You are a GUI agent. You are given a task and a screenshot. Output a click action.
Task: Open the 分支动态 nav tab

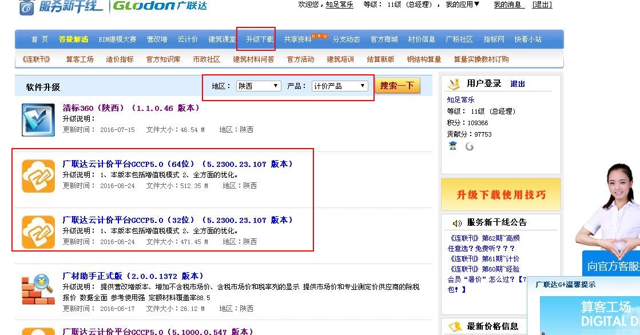point(346,39)
